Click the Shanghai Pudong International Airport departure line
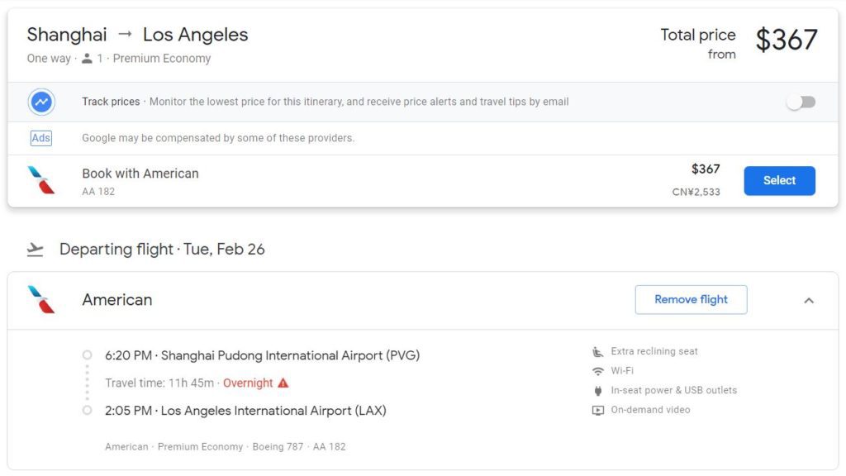 click(262, 355)
